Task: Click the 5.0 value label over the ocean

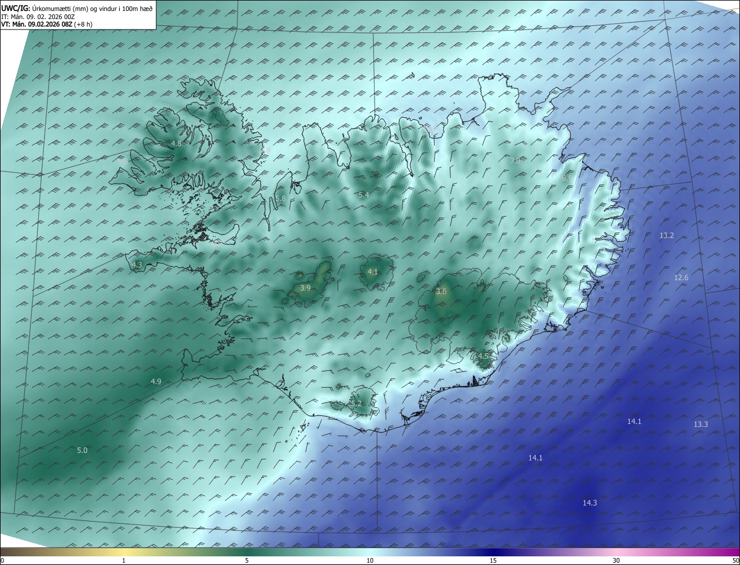Action: tap(82, 450)
